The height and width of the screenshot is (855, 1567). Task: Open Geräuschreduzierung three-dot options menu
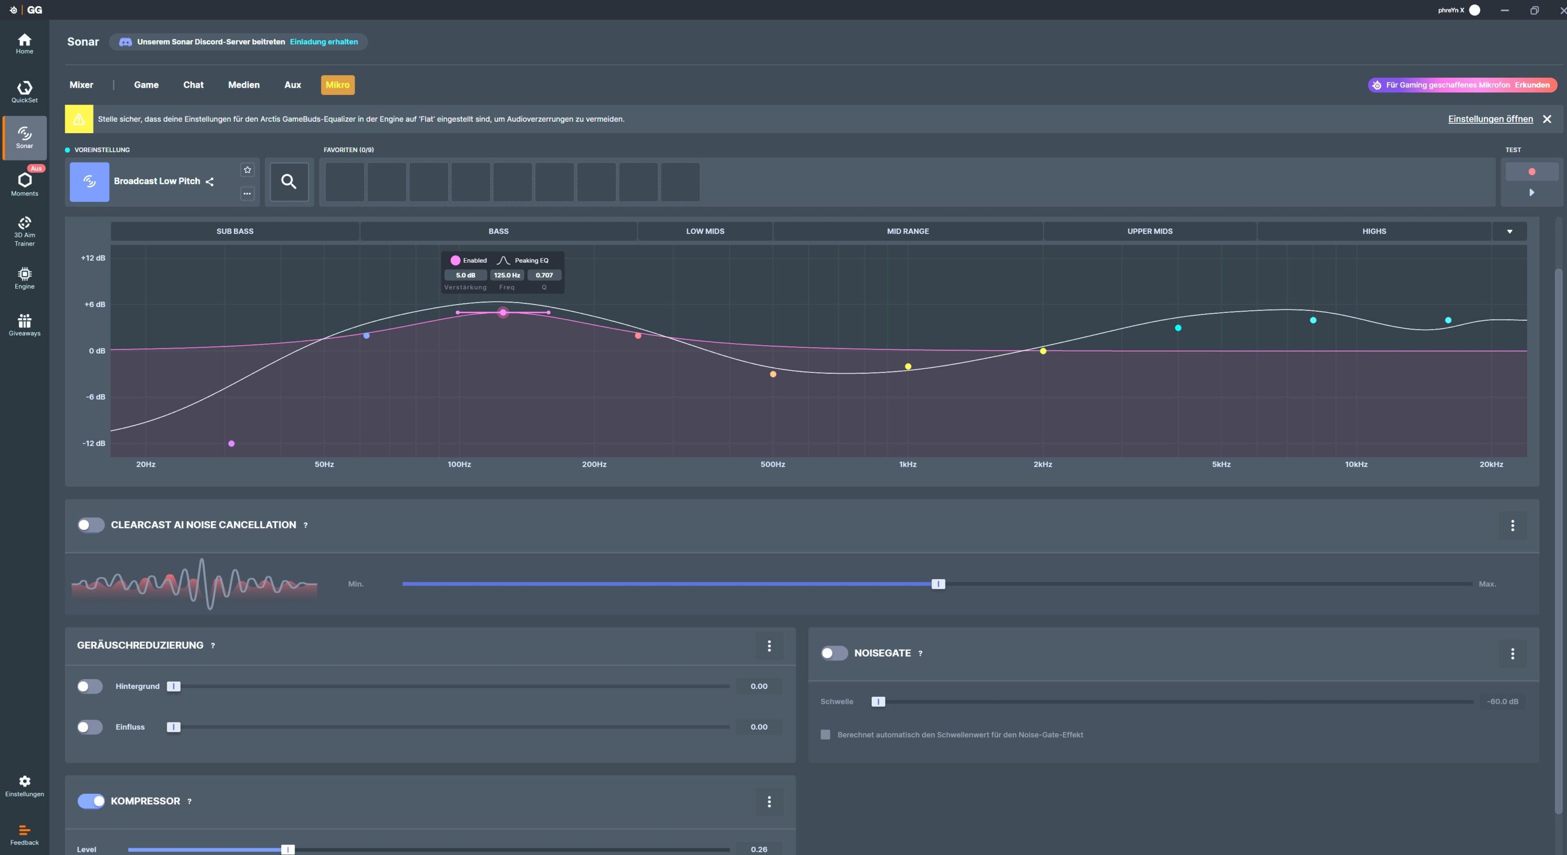click(x=769, y=646)
